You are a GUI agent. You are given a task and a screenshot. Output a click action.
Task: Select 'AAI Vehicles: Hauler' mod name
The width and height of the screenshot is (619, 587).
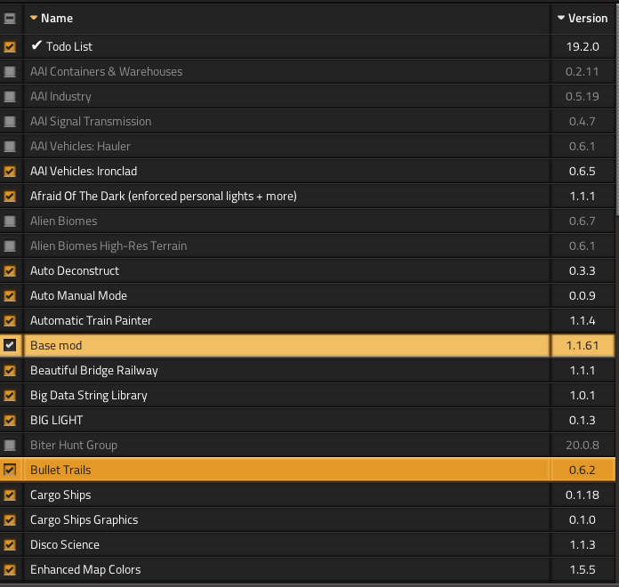pos(80,146)
